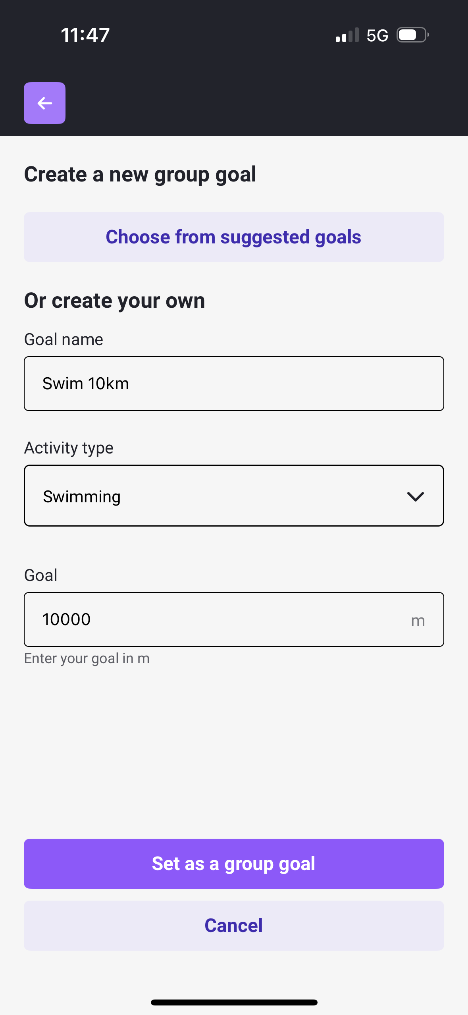
Task: Tap the purple back arrow button
Action: (44, 103)
